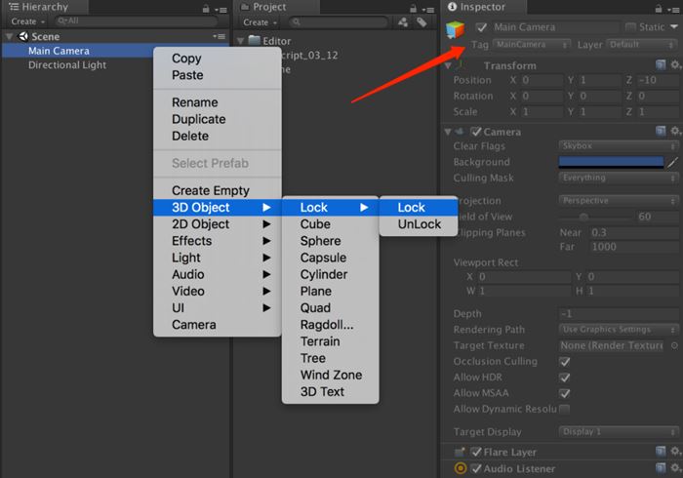Click the Audio Listener component icon
This screenshot has width=683, height=478.
[461, 469]
